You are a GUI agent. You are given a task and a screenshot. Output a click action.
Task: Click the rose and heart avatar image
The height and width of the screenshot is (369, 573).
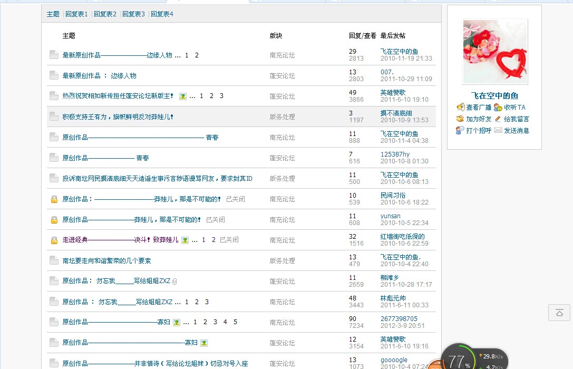pos(494,52)
